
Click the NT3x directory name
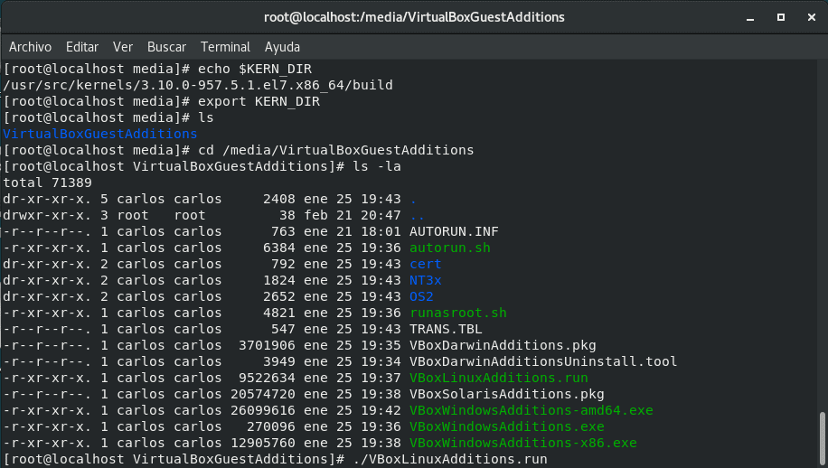click(425, 280)
